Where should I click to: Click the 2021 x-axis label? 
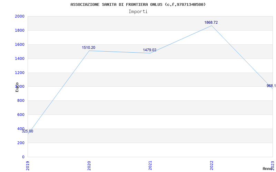pos(150,165)
